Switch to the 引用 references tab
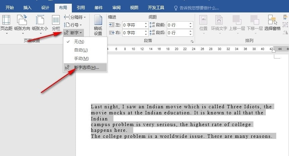This screenshot has height=156, width=289. tap(81, 7)
